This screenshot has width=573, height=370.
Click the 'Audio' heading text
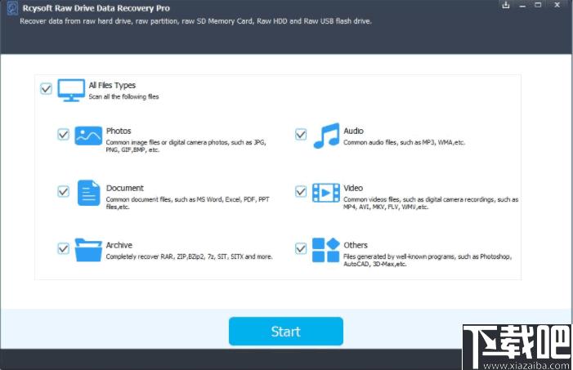click(353, 131)
